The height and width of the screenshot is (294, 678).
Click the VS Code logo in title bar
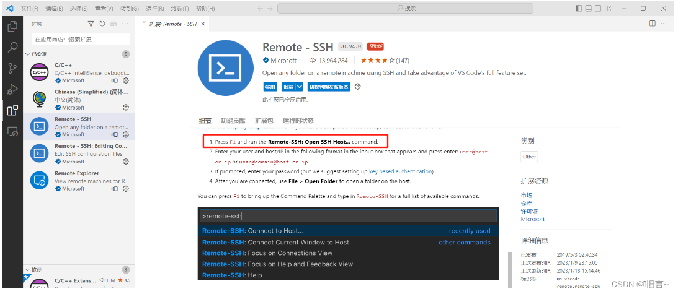(x=9, y=8)
